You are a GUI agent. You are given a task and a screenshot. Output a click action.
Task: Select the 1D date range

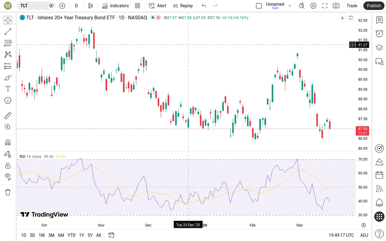[x=23, y=235]
